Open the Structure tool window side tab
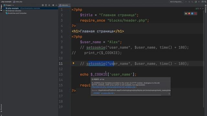The width and height of the screenshot is (207, 116). click(1, 108)
